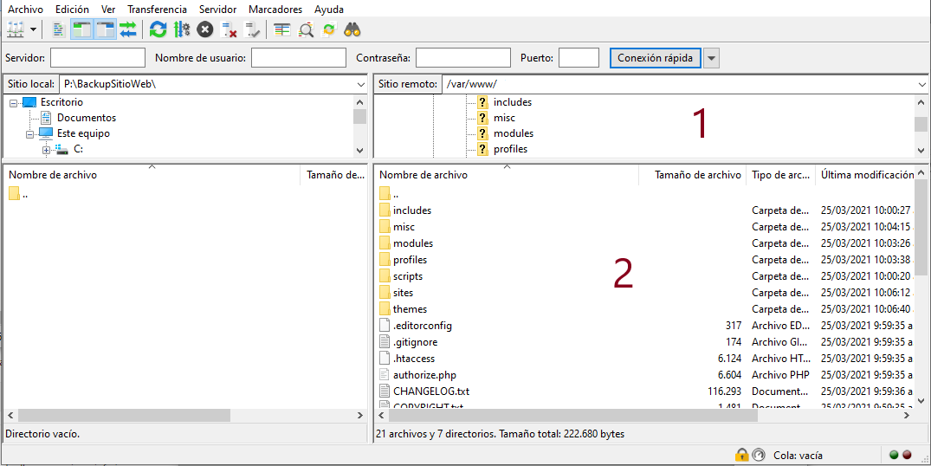
Task: Click binoculars file search icon
Action: 352,29
